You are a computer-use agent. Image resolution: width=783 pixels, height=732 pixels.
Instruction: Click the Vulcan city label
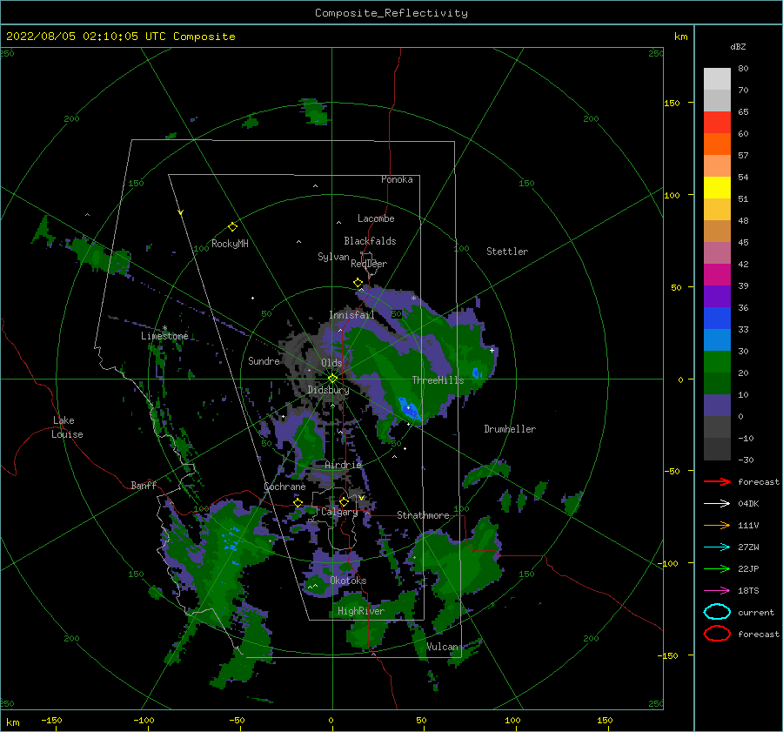click(x=442, y=647)
